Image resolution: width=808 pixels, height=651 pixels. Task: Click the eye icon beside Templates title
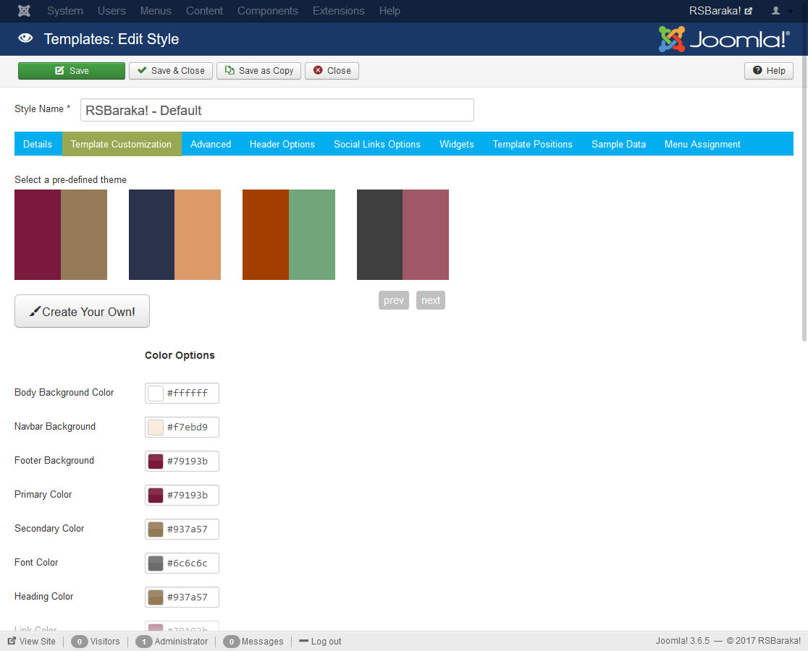click(x=25, y=38)
